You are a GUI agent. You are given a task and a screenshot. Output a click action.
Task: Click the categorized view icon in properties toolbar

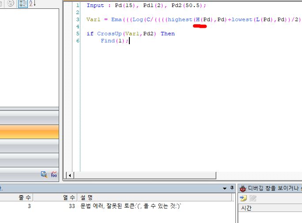tap(23, 4)
